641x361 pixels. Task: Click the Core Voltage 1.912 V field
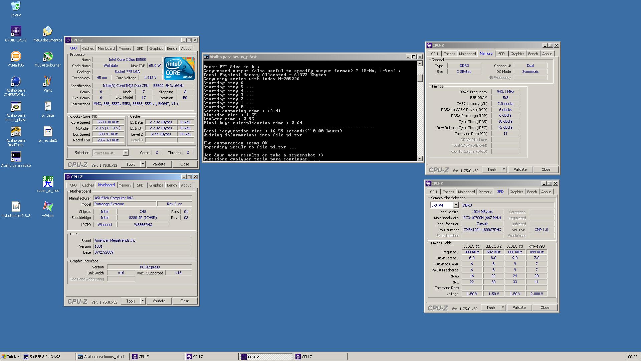150,78
